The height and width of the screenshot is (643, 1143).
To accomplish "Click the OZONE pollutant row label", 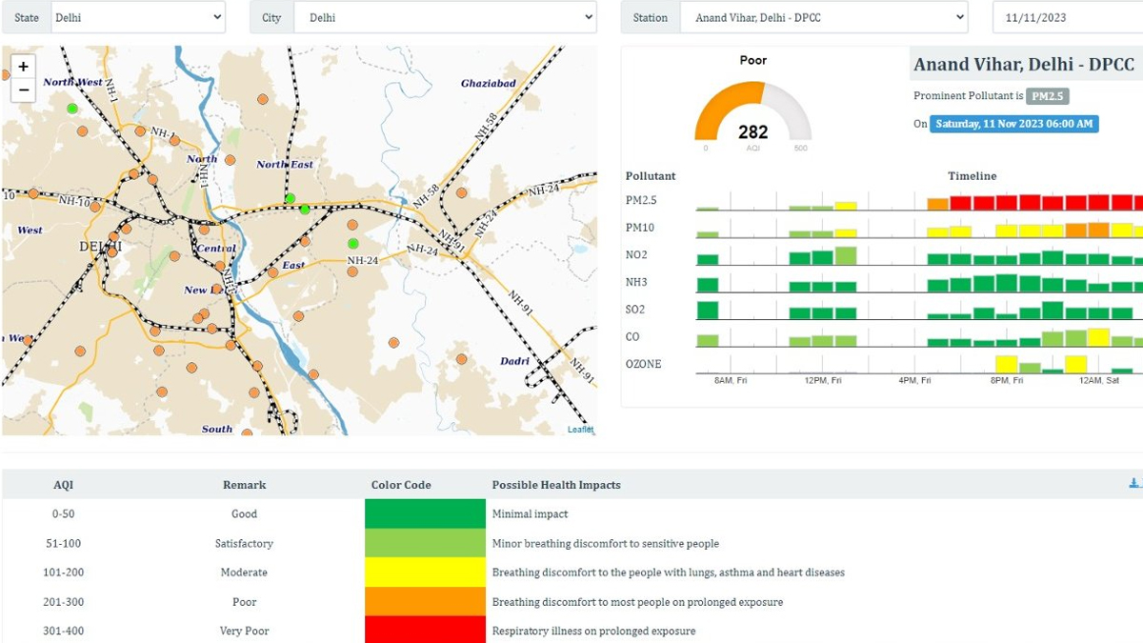I will coord(643,364).
